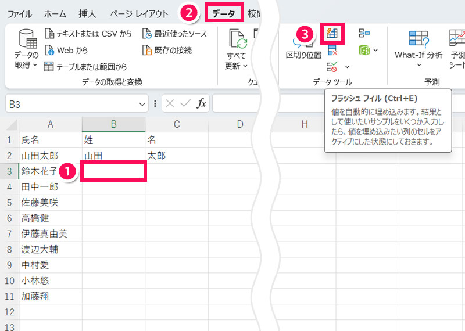Image resolution: width=465 pixels, height=331 pixels.
Task: Select row 5 header
Action: [9, 203]
